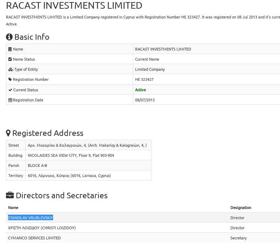Click the HE 323427 registration number value
The image size is (280, 246).
point(144,79)
